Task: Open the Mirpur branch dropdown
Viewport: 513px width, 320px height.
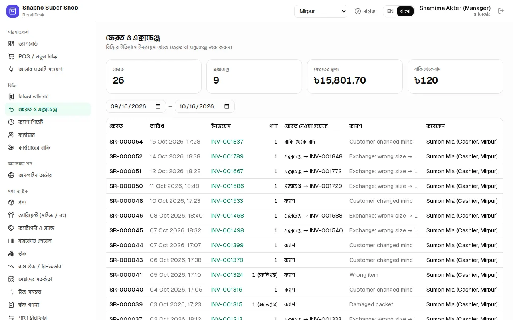Action: 321,11
